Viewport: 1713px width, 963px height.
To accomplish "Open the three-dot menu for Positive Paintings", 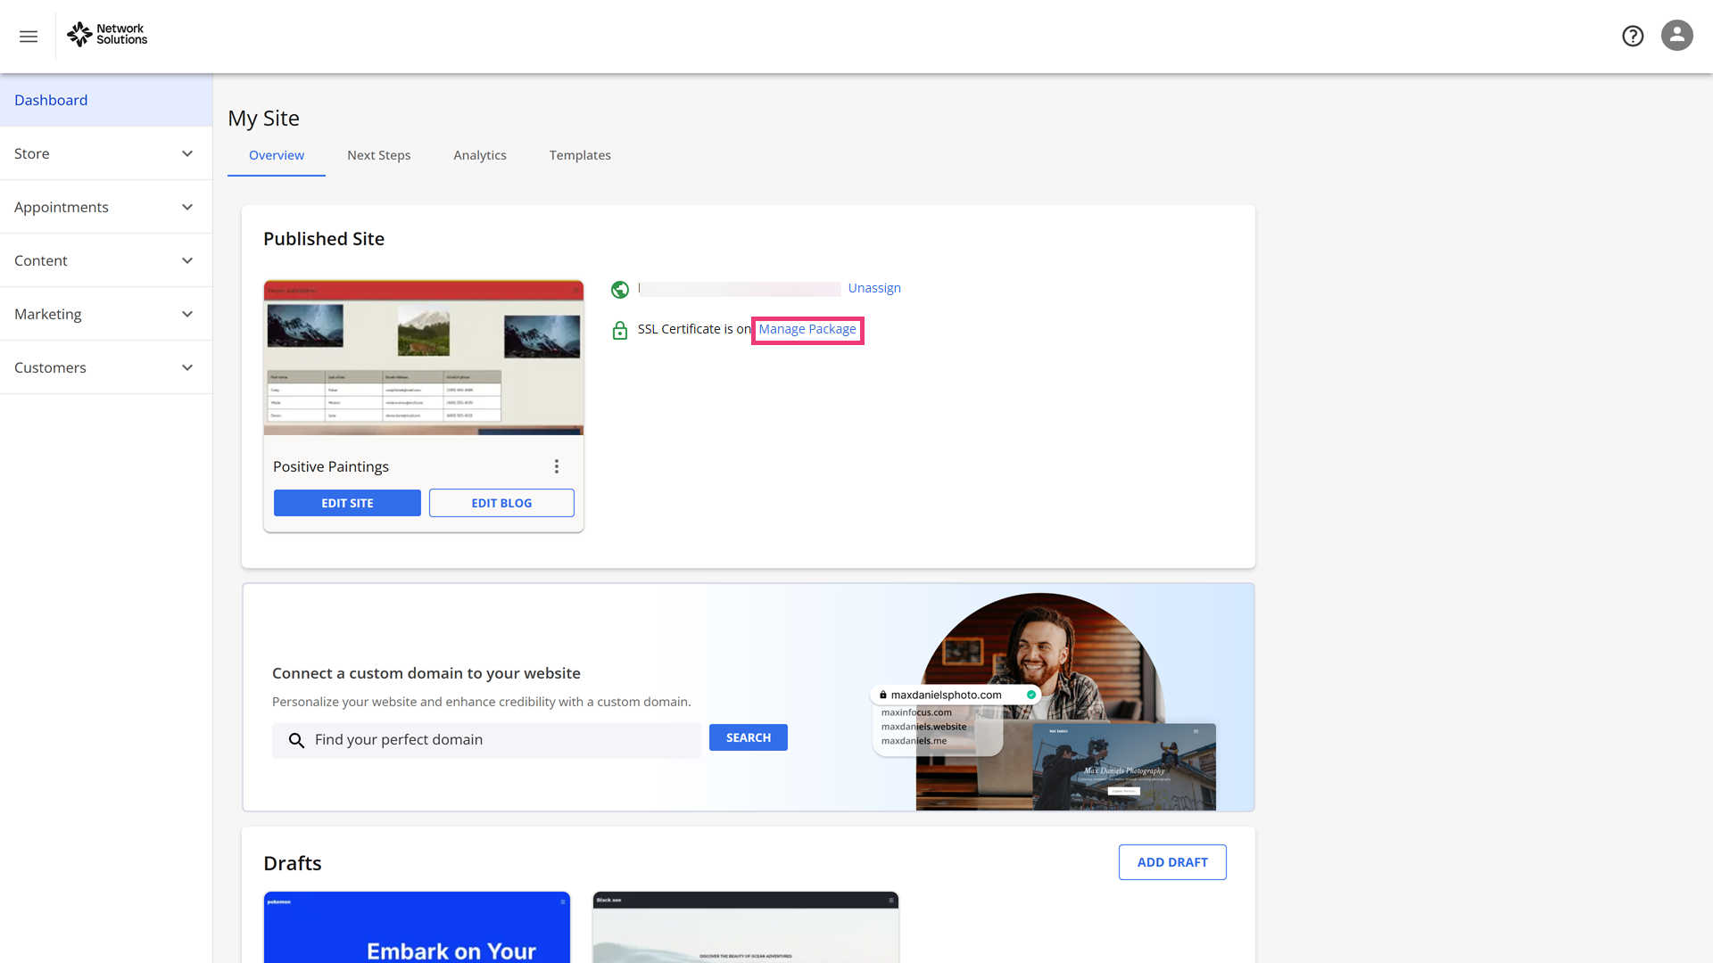I will point(557,466).
